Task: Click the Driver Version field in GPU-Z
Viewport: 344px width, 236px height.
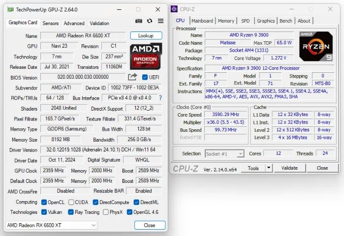Action: click(101, 149)
